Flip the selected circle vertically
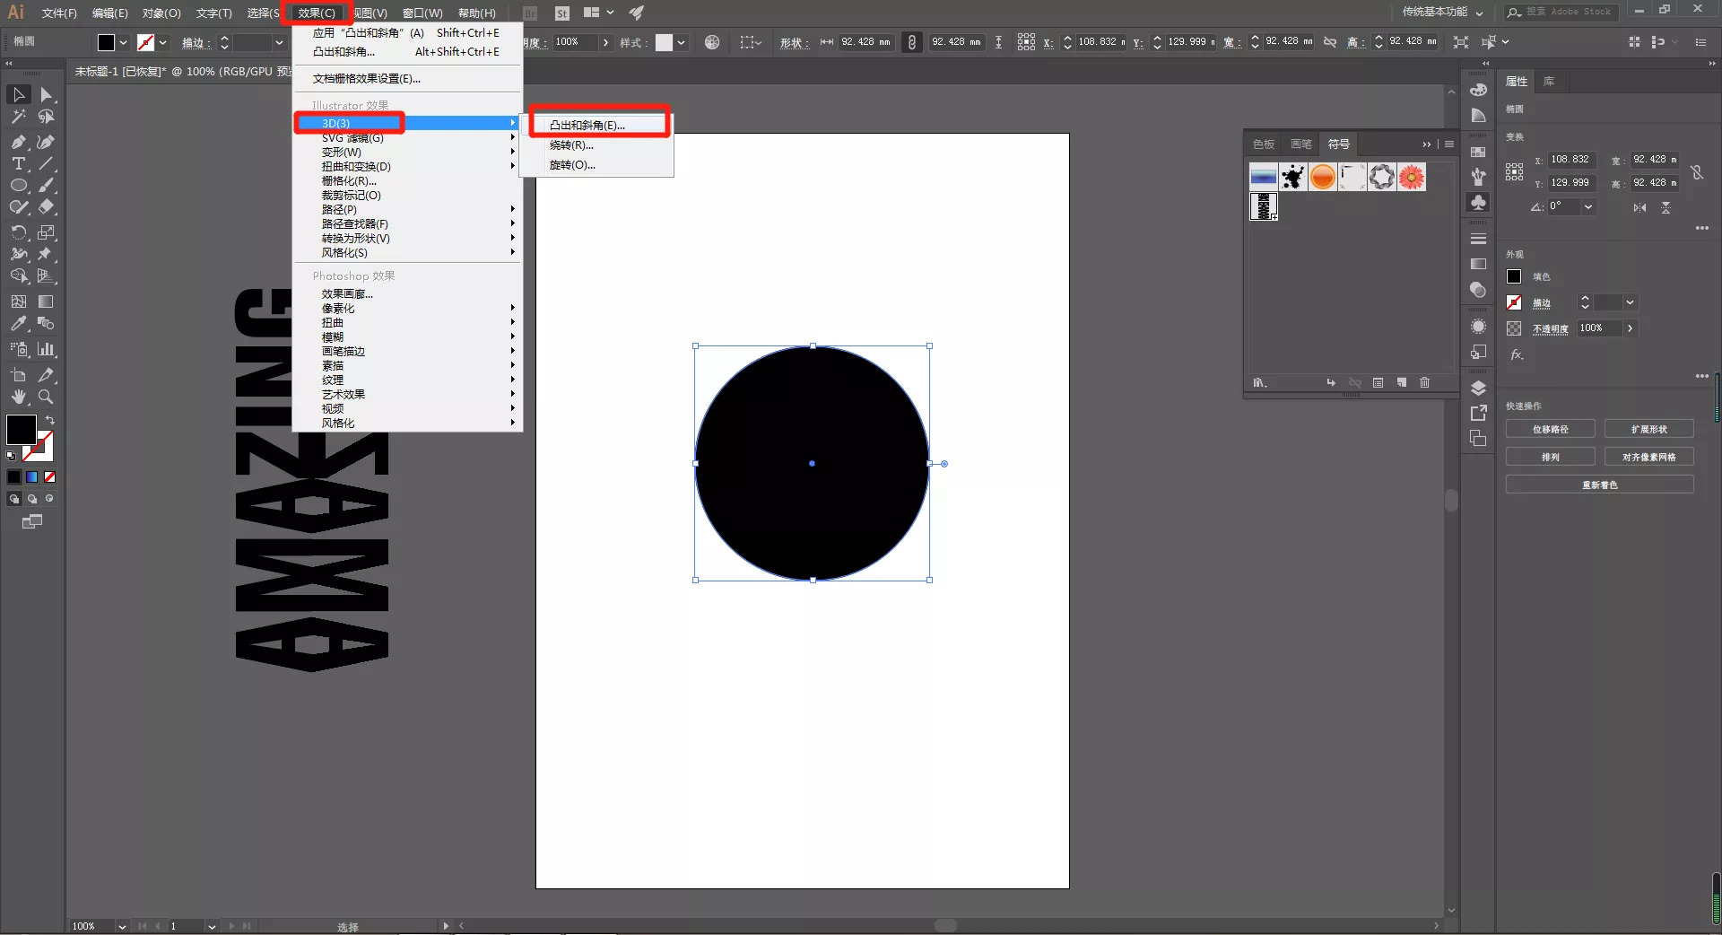This screenshot has height=935, width=1722. tap(1667, 207)
